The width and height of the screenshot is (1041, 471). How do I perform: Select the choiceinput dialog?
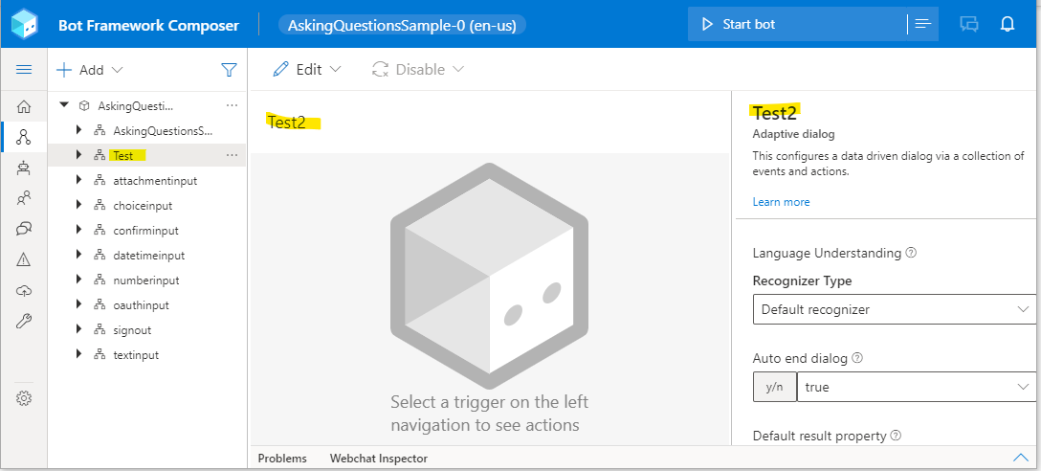click(x=143, y=206)
